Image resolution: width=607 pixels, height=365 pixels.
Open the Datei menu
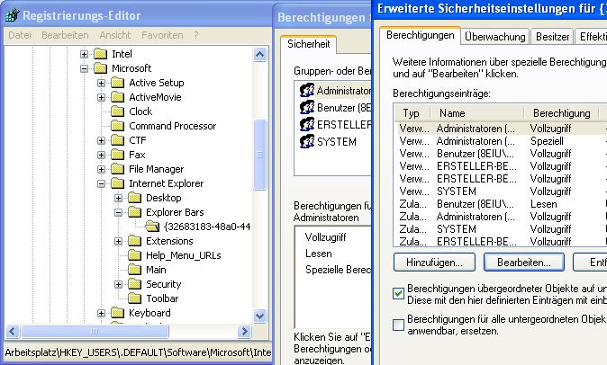[x=20, y=35]
